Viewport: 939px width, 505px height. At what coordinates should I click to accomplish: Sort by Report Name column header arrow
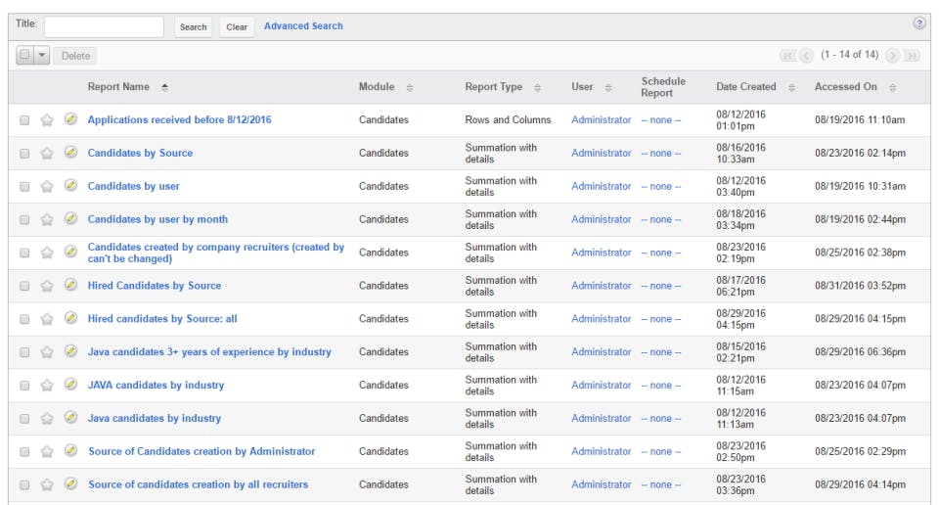pos(164,88)
